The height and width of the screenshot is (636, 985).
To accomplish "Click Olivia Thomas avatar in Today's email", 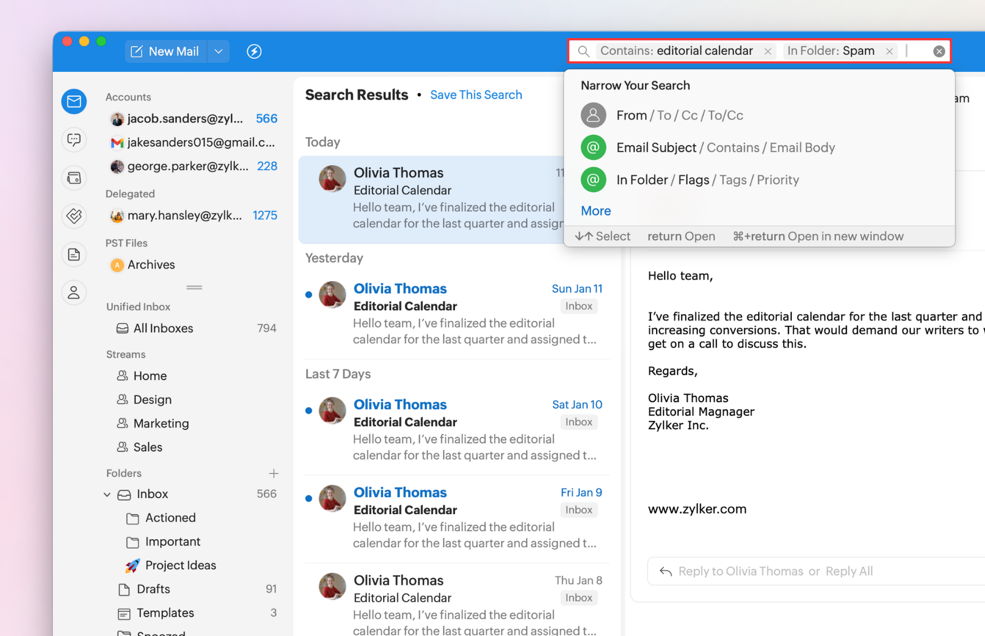I will click(x=332, y=179).
